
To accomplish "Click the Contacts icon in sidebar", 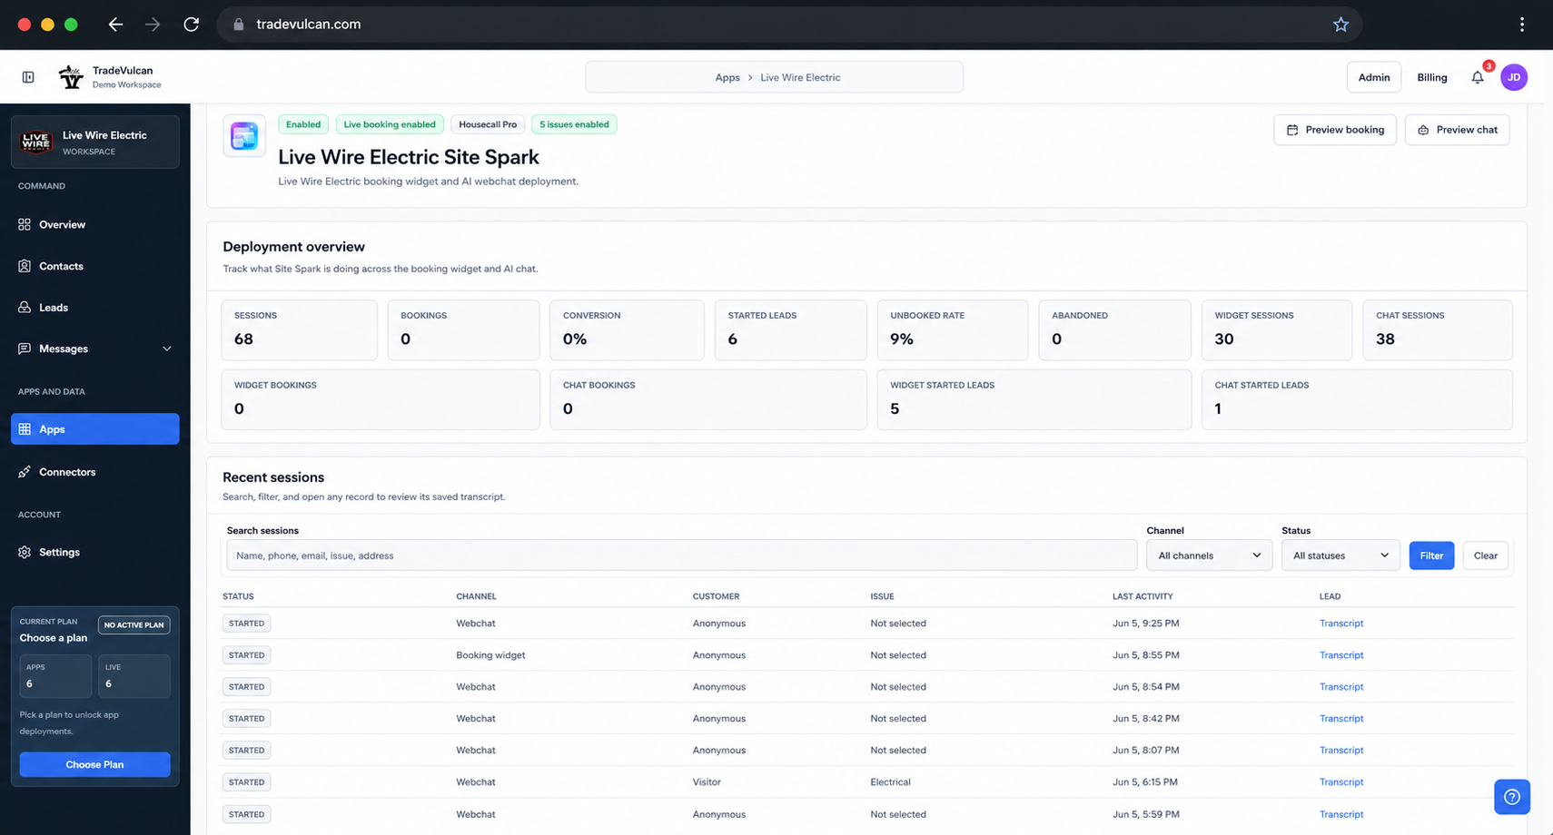I will tap(25, 266).
